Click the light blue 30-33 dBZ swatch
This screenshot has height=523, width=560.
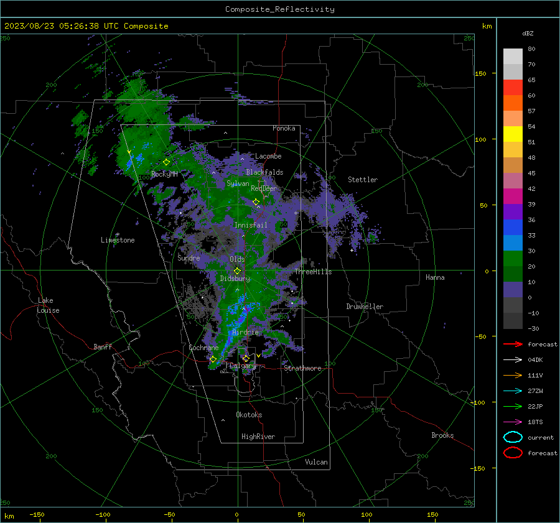point(513,243)
